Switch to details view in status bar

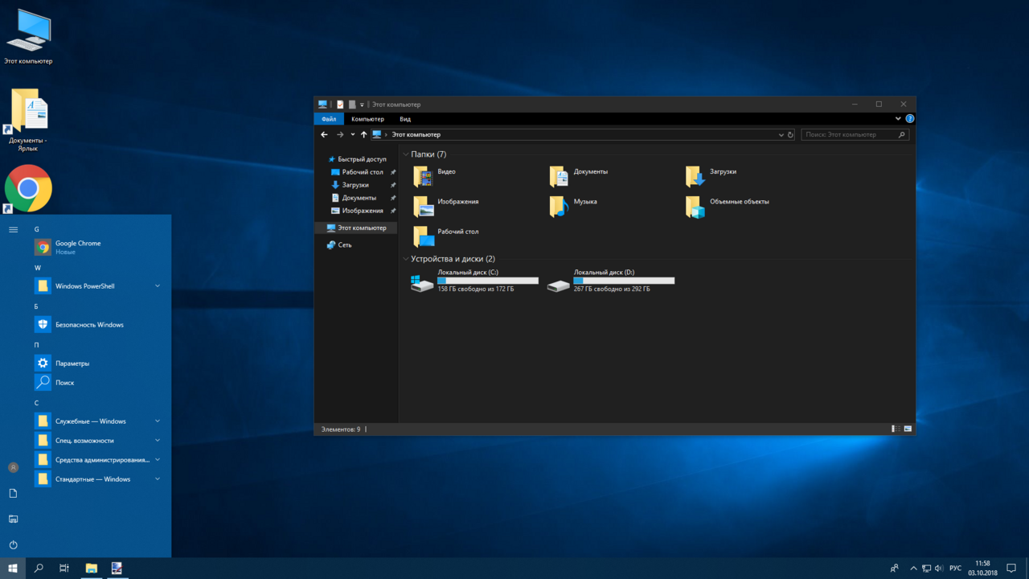[896, 429]
